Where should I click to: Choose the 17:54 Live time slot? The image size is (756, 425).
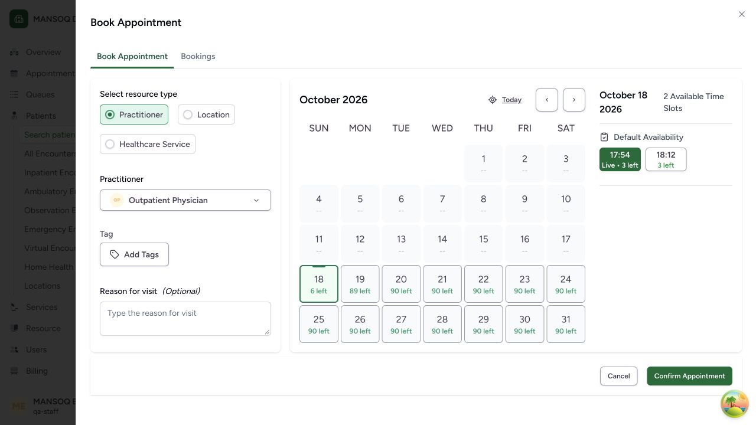(x=620, y=159)
